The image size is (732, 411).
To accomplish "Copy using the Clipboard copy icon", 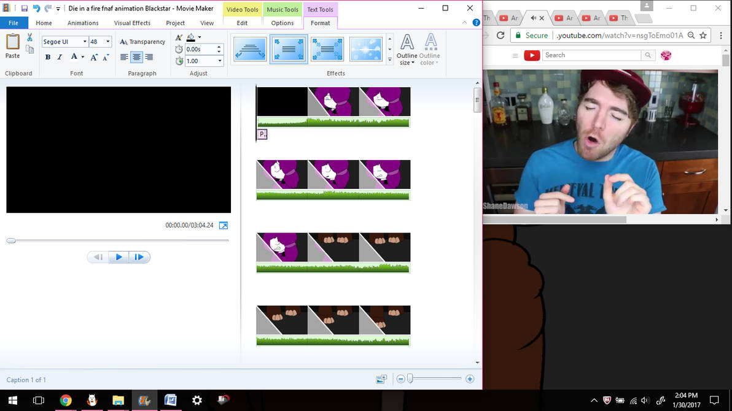I will click(30, 49).
